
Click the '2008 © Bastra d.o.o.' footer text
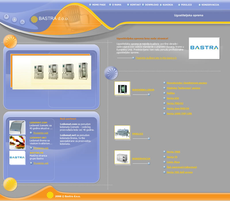(x=68, y=196)
